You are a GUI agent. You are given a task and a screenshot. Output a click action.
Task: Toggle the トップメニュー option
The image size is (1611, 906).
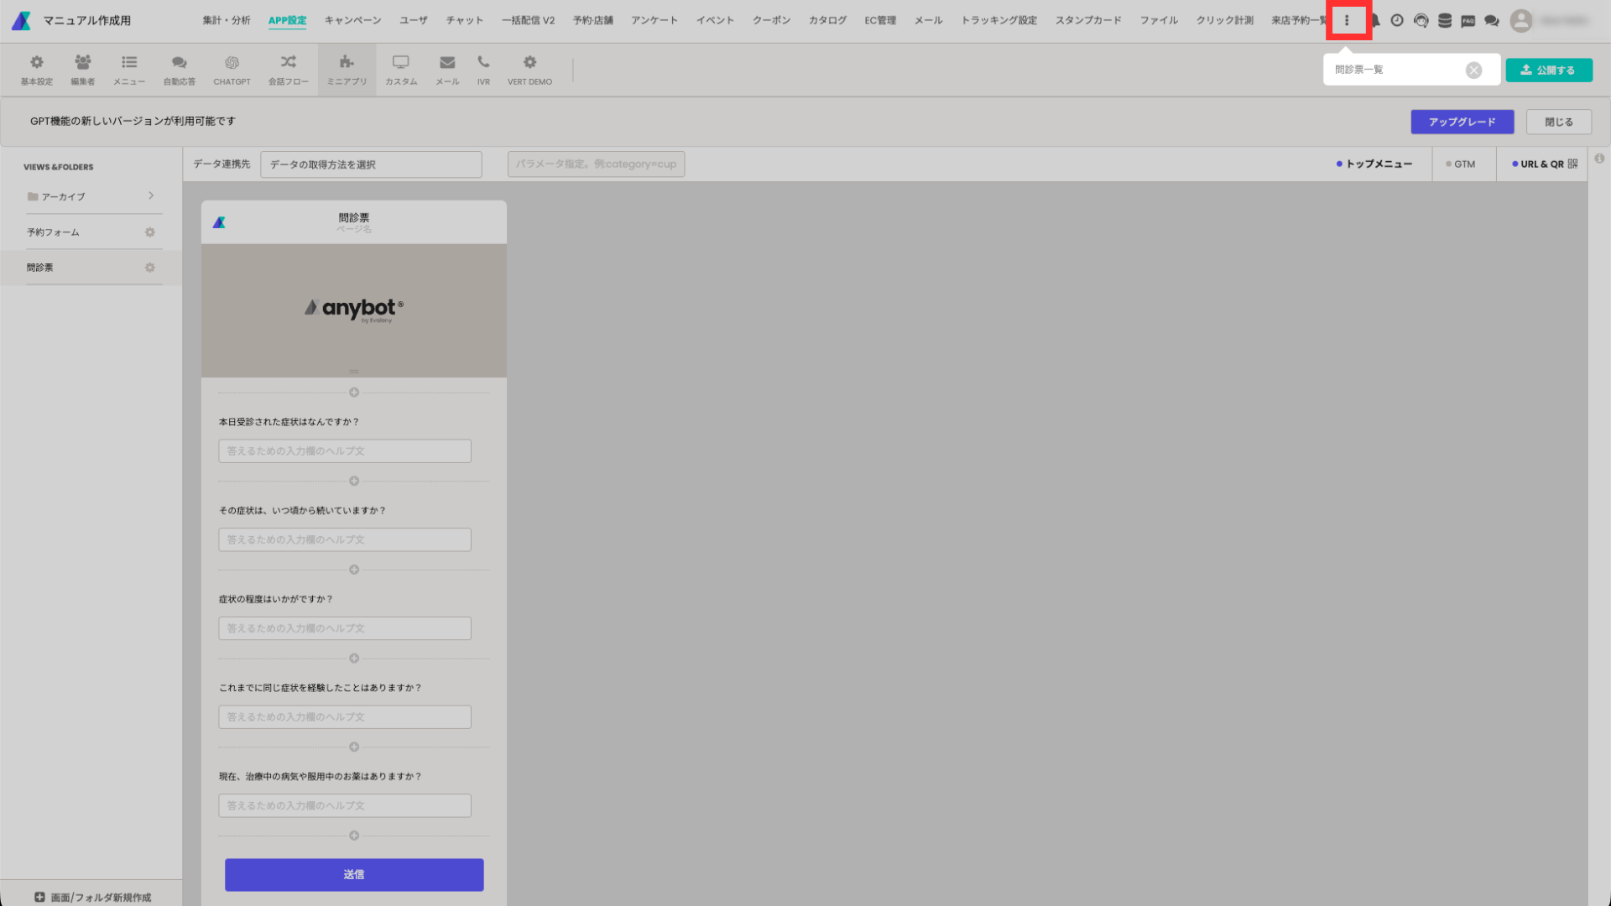click(1374, 164)
